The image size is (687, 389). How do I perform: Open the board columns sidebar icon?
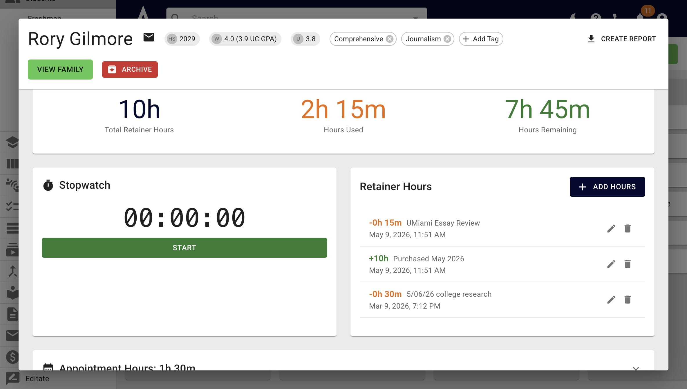tap(12, 164)
